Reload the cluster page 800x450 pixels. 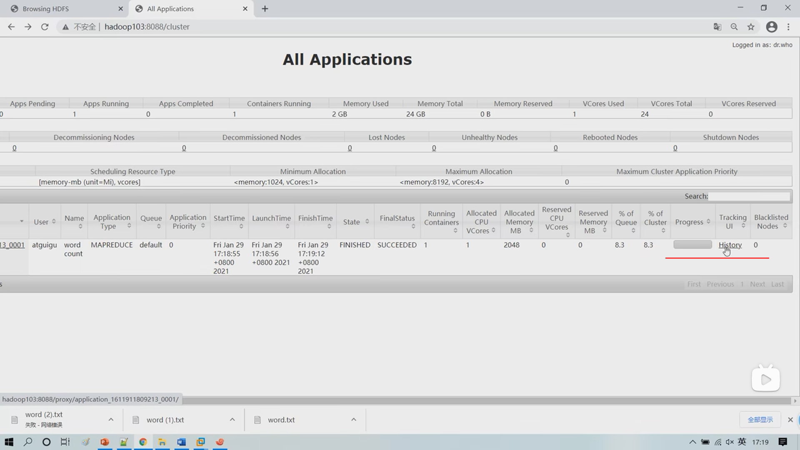click(45, 27)
